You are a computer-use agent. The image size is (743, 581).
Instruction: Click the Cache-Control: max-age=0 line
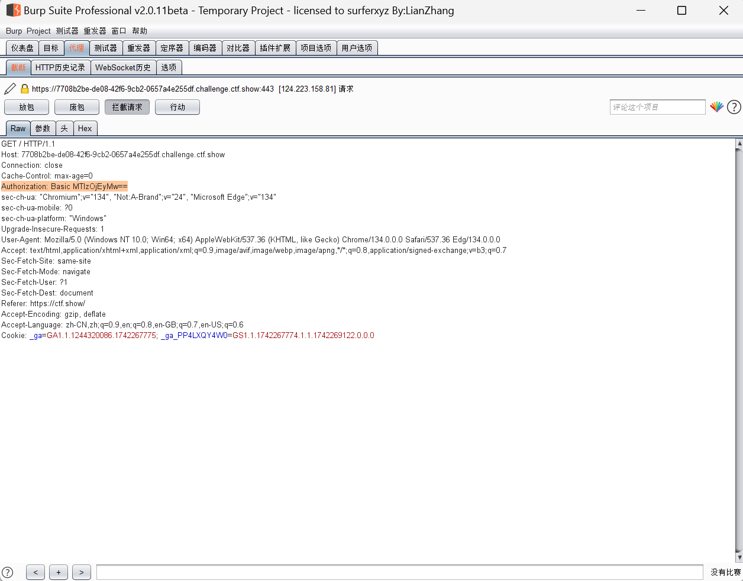point(47,176)
